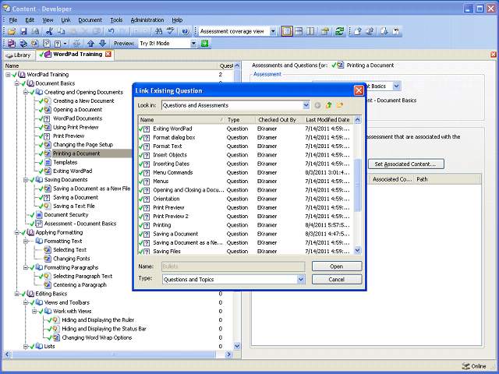Collapse the Saving Documents tree node
This screenshot has width=499, height=374.
(26, 180)
